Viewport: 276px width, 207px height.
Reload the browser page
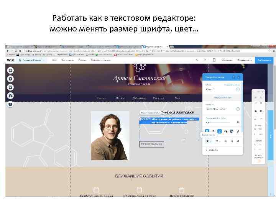pyautogui.click(x=16, y=51)
